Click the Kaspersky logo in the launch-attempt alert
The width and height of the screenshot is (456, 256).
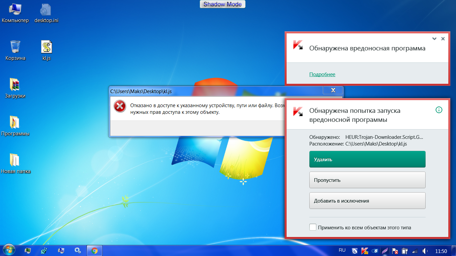(298, 112)
